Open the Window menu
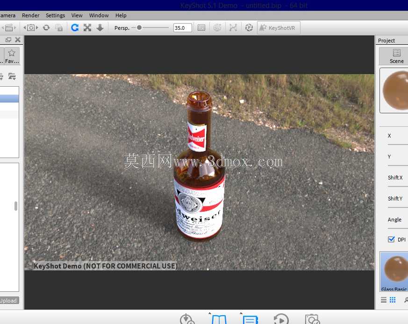Screen dimensions: 408x324 pyautogui.click(x=99, y=15)
